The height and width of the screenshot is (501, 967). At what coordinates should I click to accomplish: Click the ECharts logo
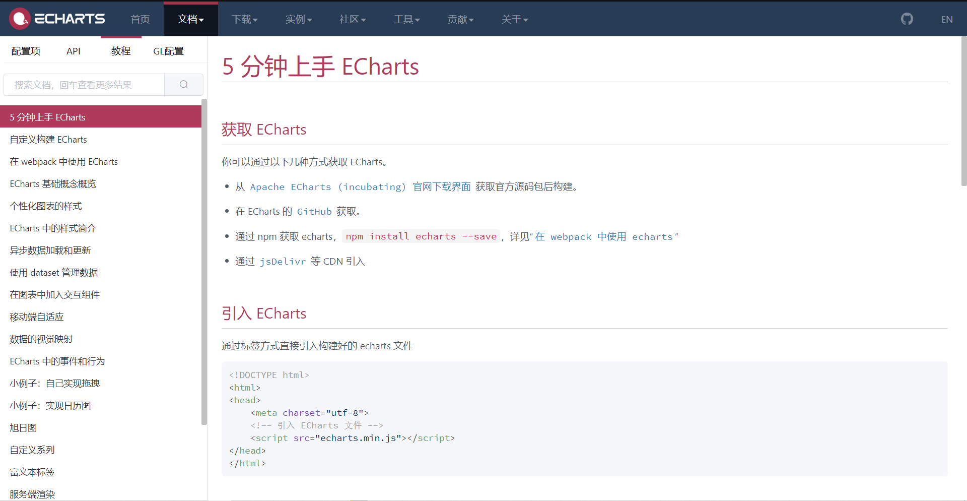click(57, 19)
